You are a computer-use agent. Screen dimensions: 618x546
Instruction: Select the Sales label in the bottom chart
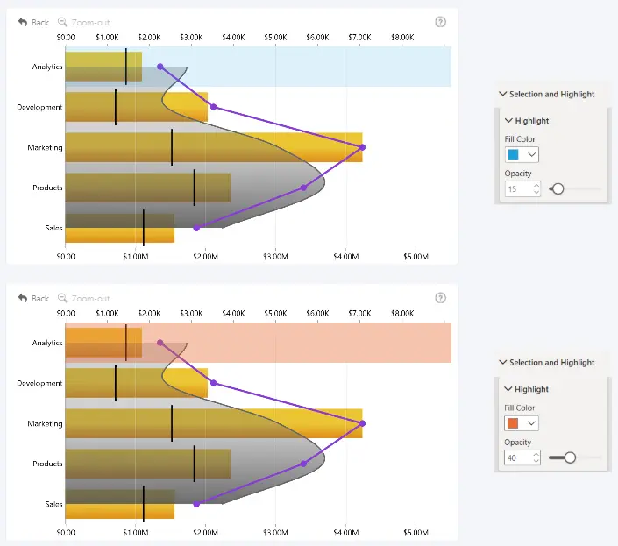click(54, 504)
